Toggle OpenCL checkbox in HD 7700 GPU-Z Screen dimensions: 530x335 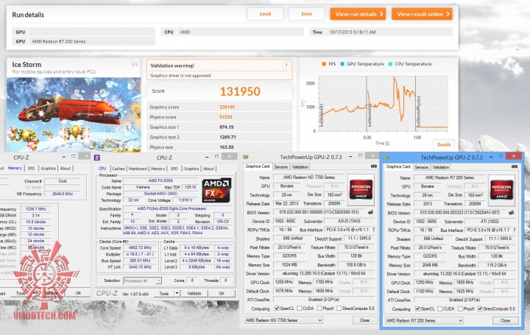coord(277,308)
